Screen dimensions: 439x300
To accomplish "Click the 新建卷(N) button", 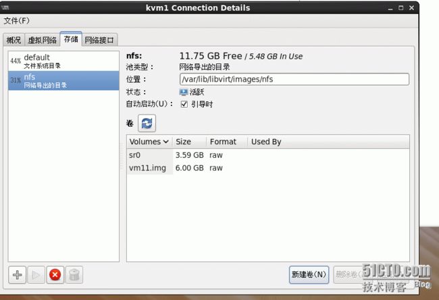I will (309, 274).
